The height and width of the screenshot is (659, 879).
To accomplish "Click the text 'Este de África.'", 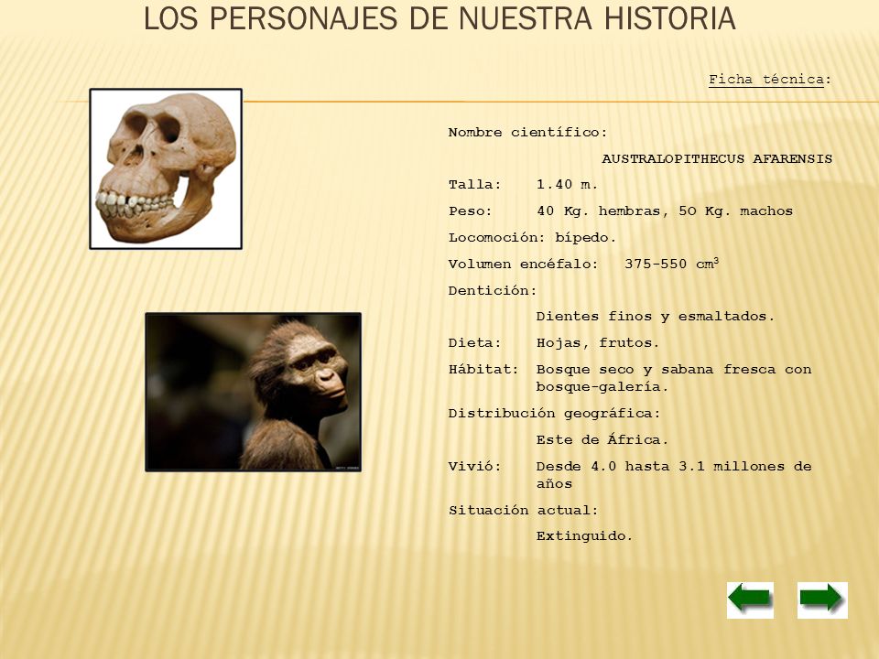I will [602, 439].
